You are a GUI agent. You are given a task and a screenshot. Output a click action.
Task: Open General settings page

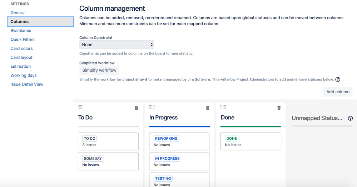pos(18,12)
